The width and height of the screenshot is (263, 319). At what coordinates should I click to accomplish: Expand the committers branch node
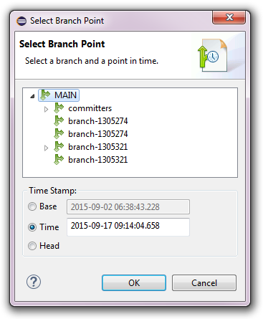pos(47,109)
